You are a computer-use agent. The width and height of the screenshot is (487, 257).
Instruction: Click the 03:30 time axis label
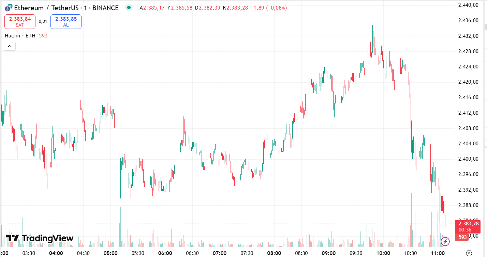point(29,253)
